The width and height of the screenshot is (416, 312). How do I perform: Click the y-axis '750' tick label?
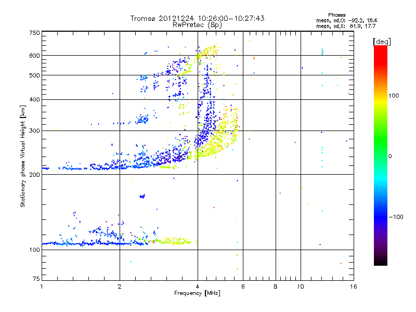click(x=34, y=33)
